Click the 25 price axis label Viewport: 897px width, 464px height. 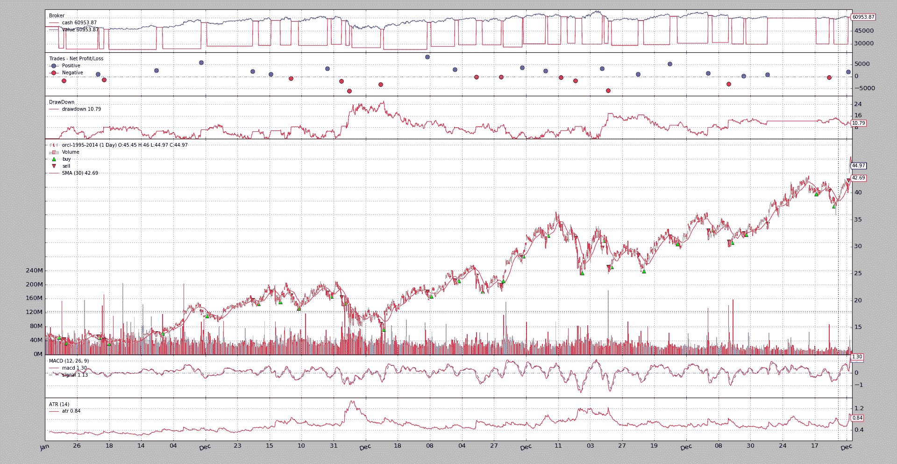coord(858,273)
